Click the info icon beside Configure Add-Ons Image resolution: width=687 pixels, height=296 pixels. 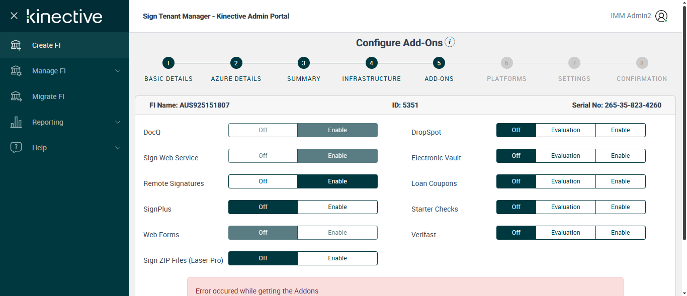pos(450,42)
